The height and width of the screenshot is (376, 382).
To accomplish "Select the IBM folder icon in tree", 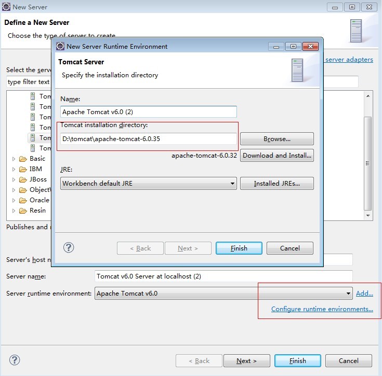I will pyautogui.click(x=23, y=169).
